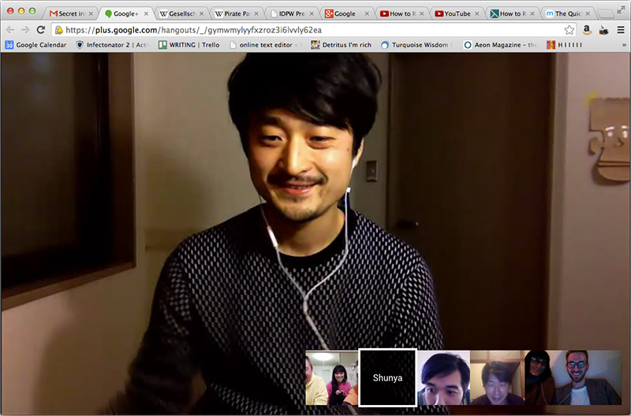Click the Forward navigation arrow
Image resolution: width=631 pixels, height=416 pixels.
pos(25,30)
